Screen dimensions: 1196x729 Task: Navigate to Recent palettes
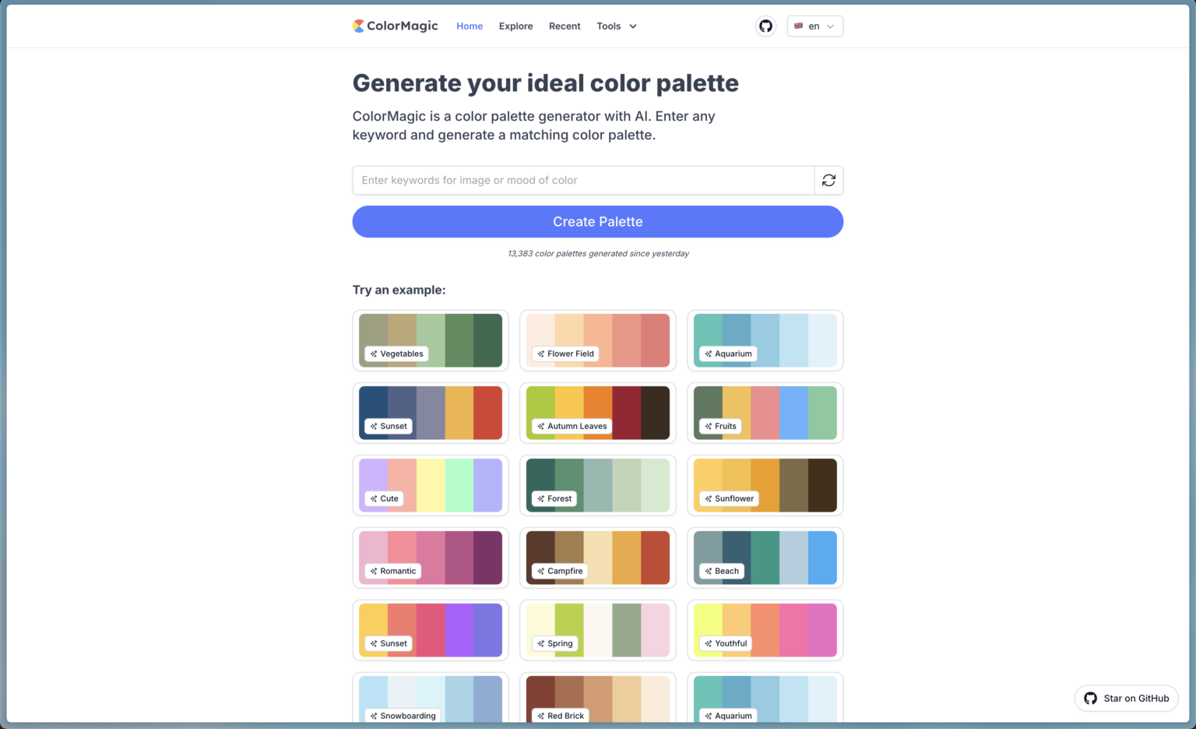click(565, 26)
